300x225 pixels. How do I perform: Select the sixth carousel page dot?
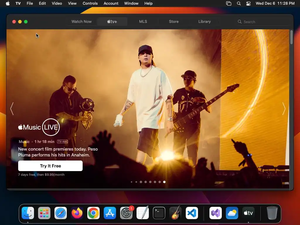155,182
